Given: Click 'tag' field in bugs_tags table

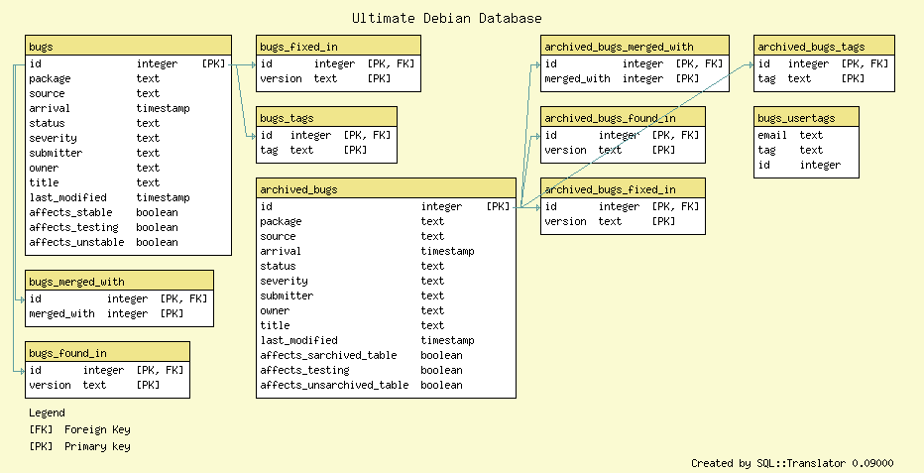Looking at the screenshot, I should [269, 150].
